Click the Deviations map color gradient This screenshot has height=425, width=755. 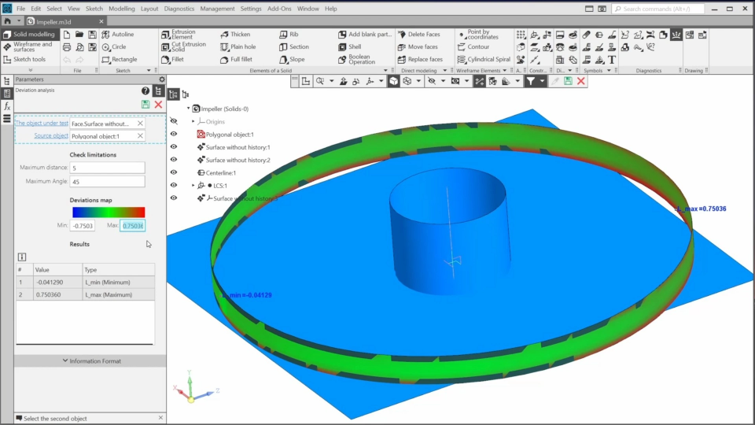coord(109,212)
